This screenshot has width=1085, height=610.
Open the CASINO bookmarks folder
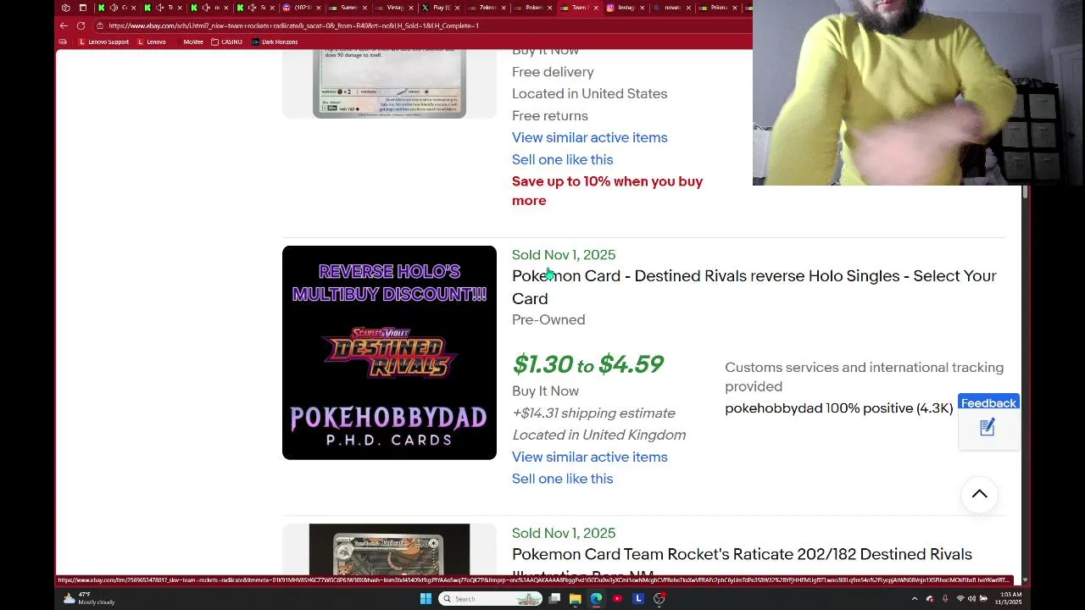(227, 42)
